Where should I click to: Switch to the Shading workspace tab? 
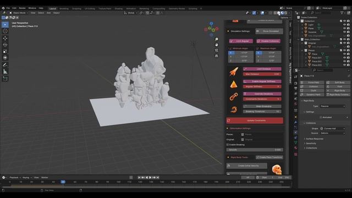(119, 9)
